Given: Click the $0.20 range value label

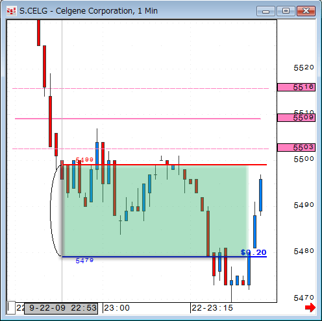Looking at the screenshot, I should click(x=253, y=252).
